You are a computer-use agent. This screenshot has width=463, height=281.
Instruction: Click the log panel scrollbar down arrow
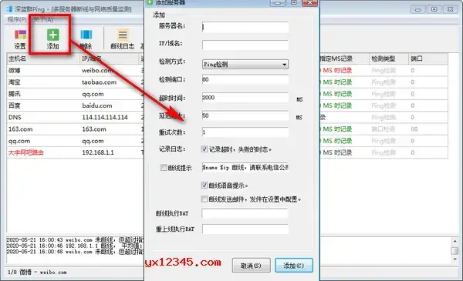pos(455,259)
